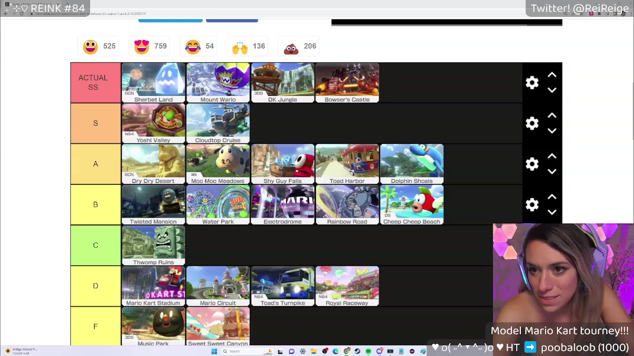Open Microsoft Edge from the taskbar

(x=336, y=351)
